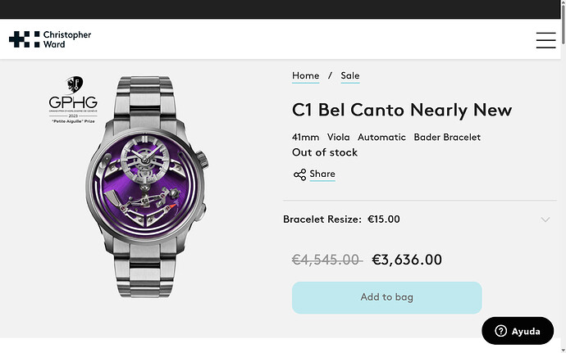Click the Bader Bracelet specification text
566x353 pixels.
447,137
